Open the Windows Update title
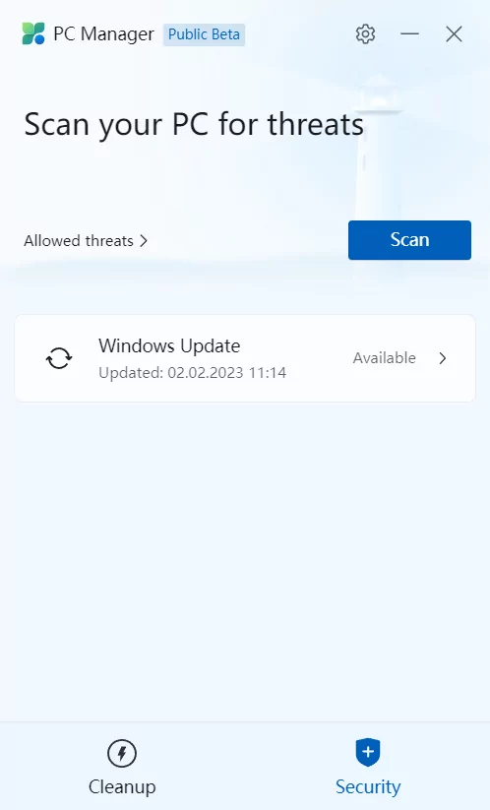The height and width of the screenshot is (810, 490). click(169, 345)
